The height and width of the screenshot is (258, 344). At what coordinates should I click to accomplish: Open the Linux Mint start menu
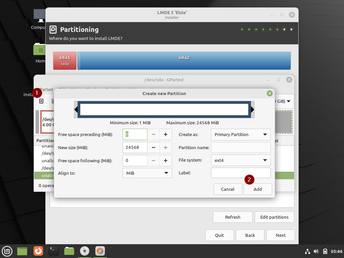(7, 251)
